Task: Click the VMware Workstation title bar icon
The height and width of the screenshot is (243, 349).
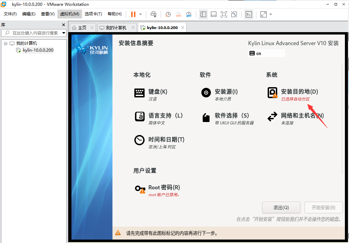Action: coord(3,4)
